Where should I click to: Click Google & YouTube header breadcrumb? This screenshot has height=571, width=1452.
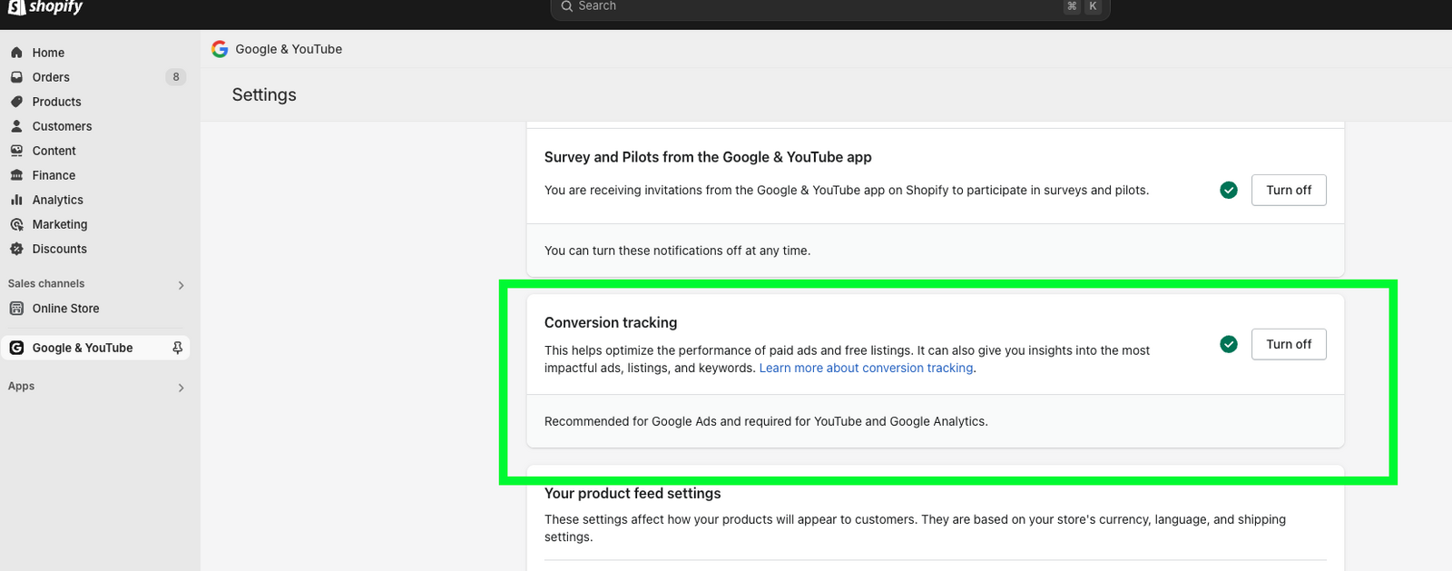click(288, 49)
